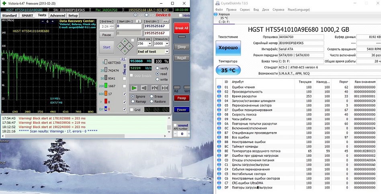Click the butterfly seek ▷|◁ icon
The image size is (381, 194).
[164, 88]
